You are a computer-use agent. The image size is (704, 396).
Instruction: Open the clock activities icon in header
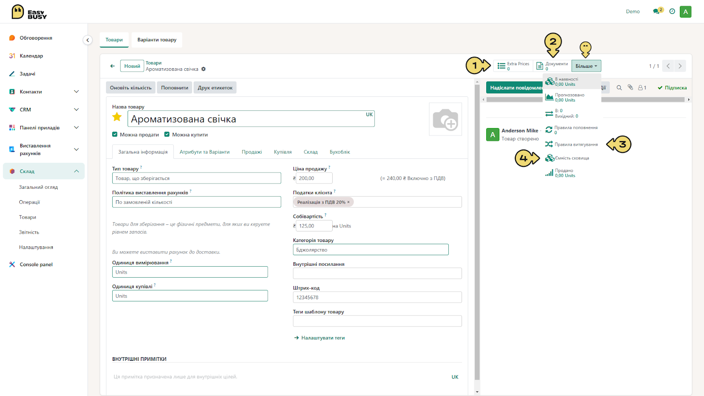672,11
